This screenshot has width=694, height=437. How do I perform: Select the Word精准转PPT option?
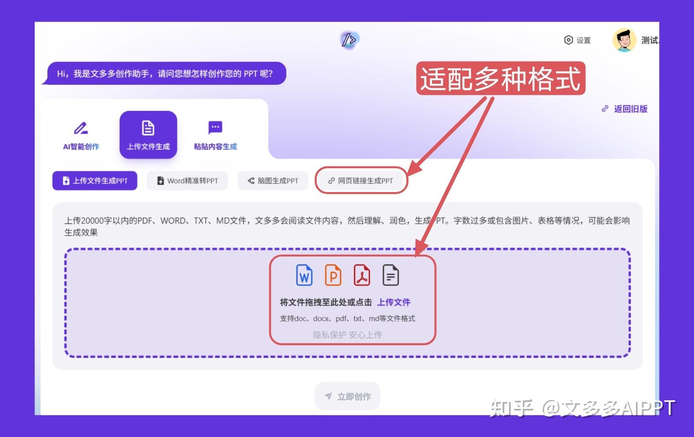187,181
